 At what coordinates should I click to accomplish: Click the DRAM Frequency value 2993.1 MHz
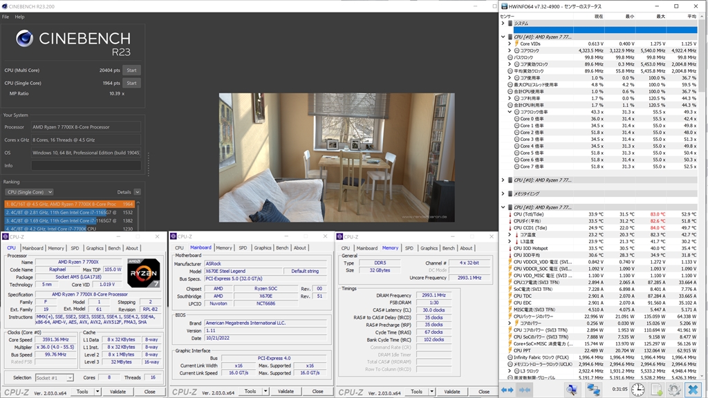coord(434,295)
